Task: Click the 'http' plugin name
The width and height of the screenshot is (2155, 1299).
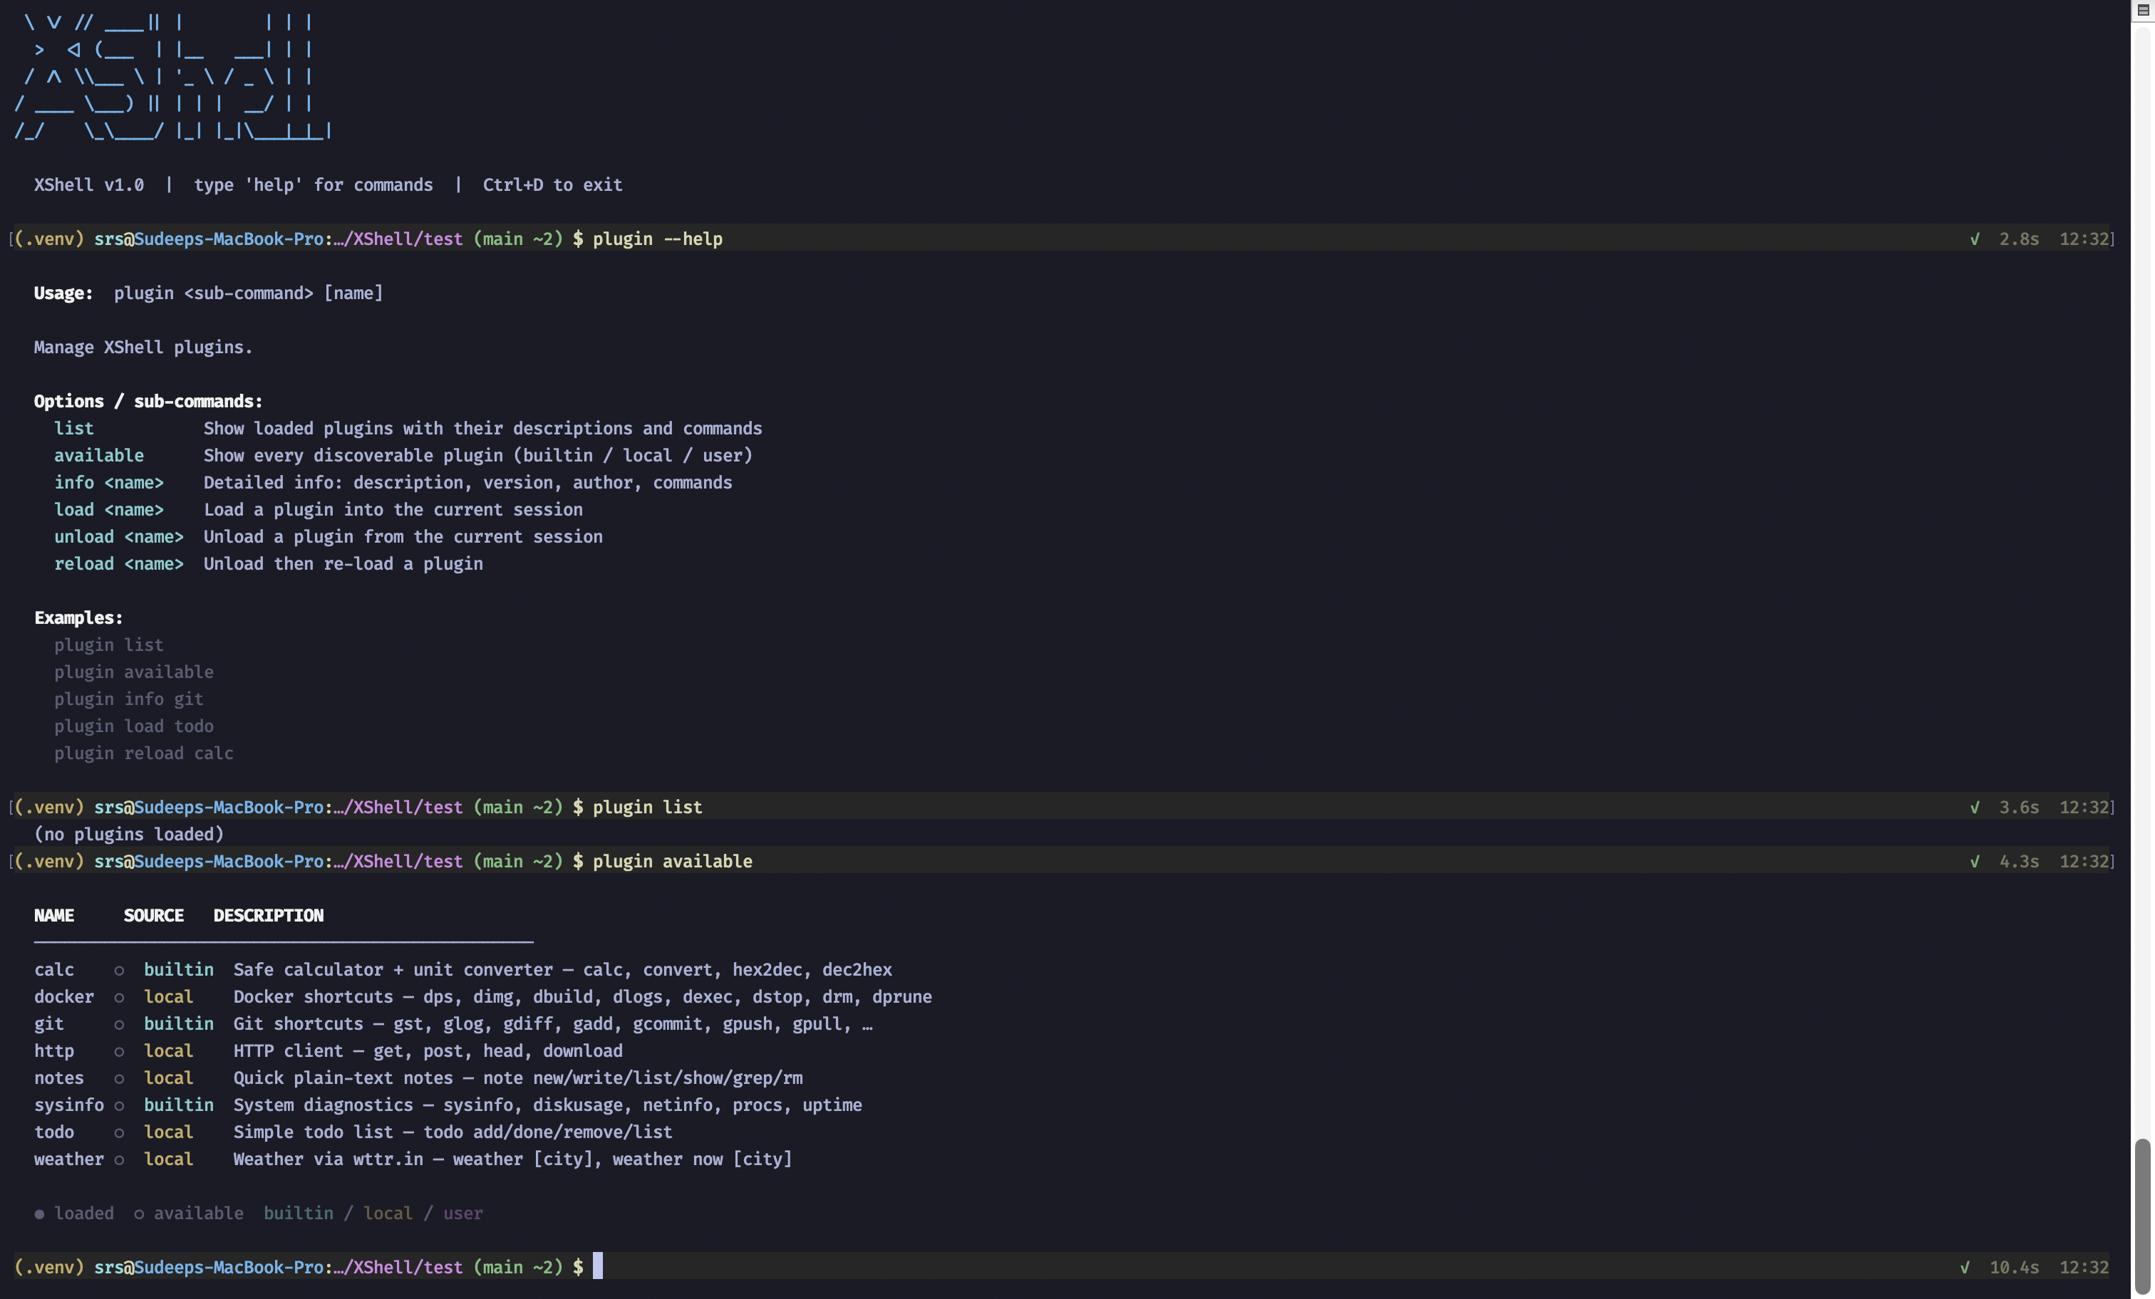Action: [x=54, y=1050]
